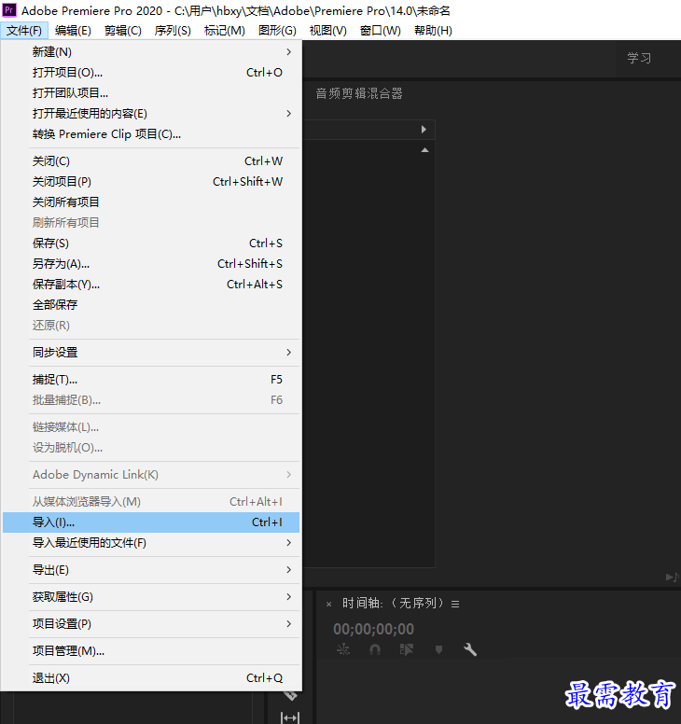
Task: Toggle the magnet snap icon in timeline
Action: [x=375, y=649]
